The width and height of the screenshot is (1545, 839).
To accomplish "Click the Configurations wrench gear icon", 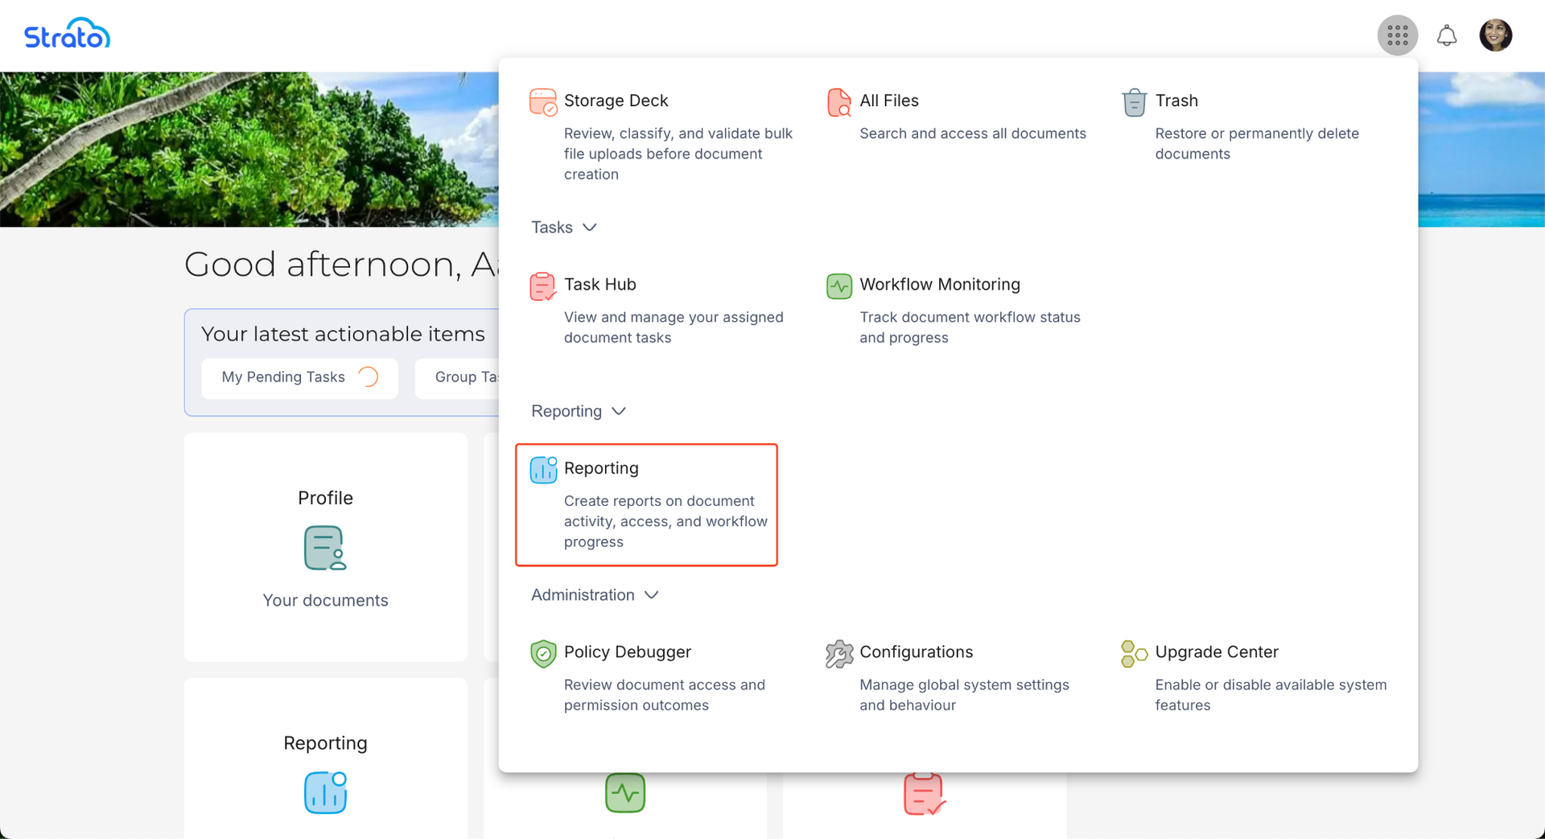I will 838,653.
